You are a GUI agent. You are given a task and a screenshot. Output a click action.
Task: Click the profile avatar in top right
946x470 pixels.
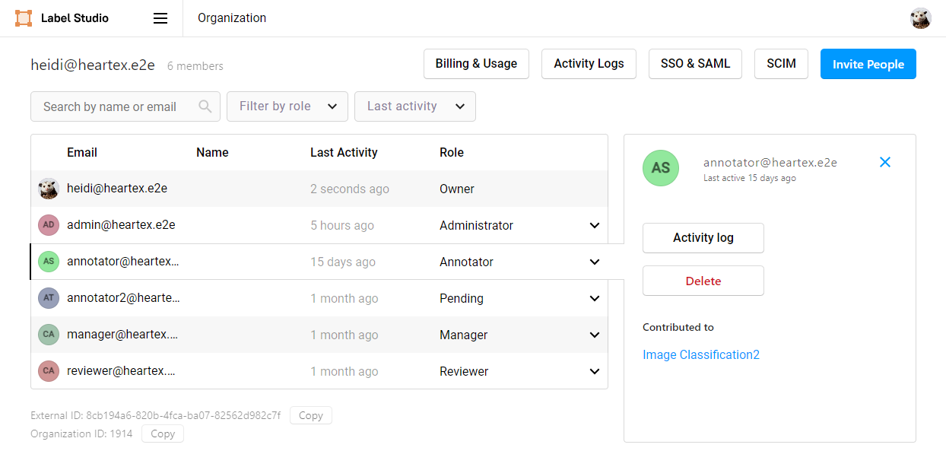(x=921, y=17)
